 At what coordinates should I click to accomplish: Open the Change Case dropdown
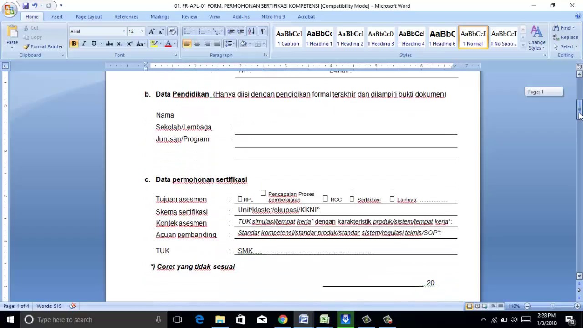coord(140,44)
